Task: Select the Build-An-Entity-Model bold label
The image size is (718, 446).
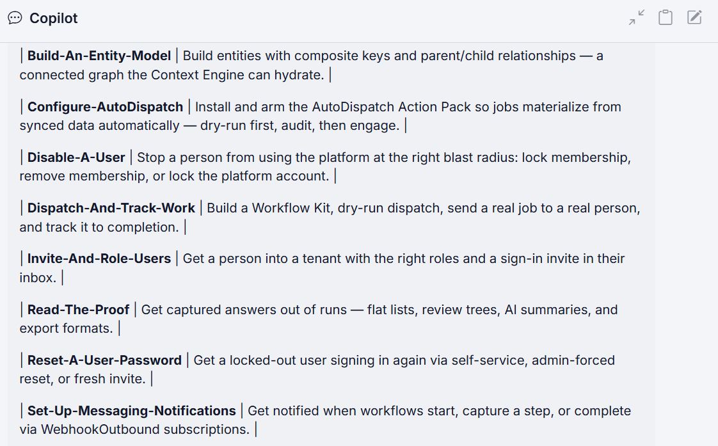Action: tap(99, 56)
